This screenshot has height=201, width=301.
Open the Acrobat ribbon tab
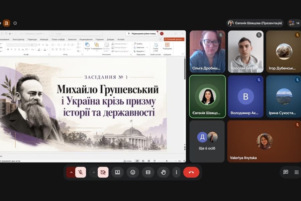point(121,40)
